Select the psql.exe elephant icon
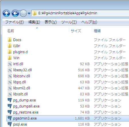 coord(10,124)
